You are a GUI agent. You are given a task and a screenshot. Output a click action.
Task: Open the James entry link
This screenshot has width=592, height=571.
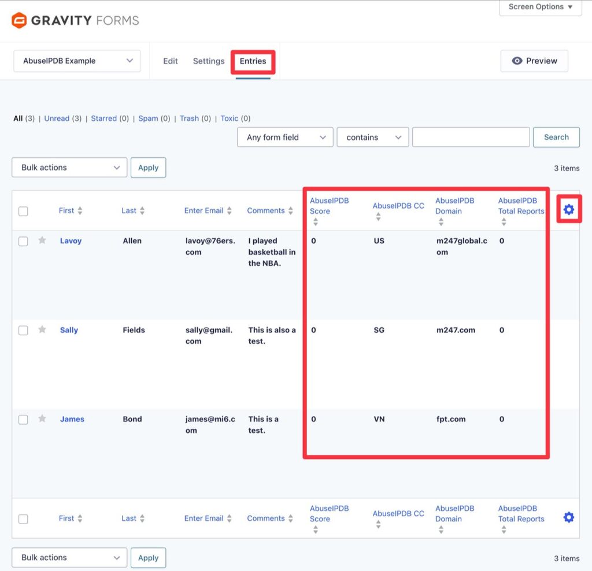coord(72,419)
